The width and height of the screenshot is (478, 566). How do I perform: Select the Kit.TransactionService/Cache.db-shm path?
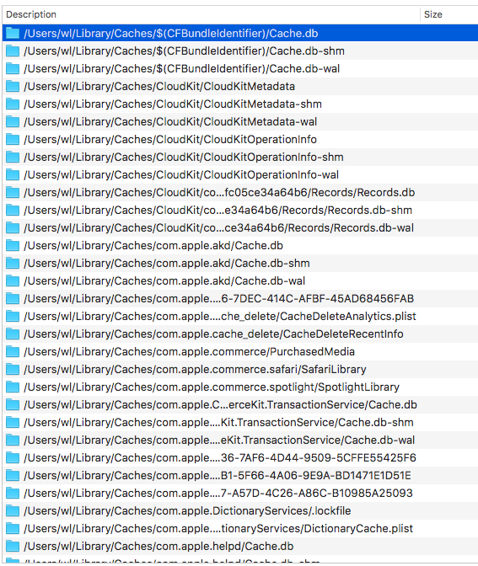point(218,423)
